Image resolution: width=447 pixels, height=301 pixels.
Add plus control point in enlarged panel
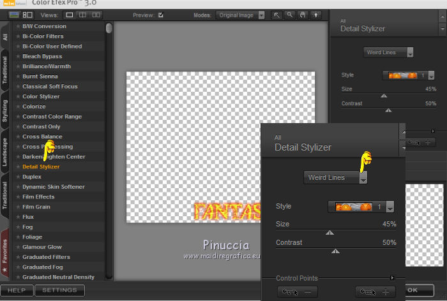tap(375, 292)
